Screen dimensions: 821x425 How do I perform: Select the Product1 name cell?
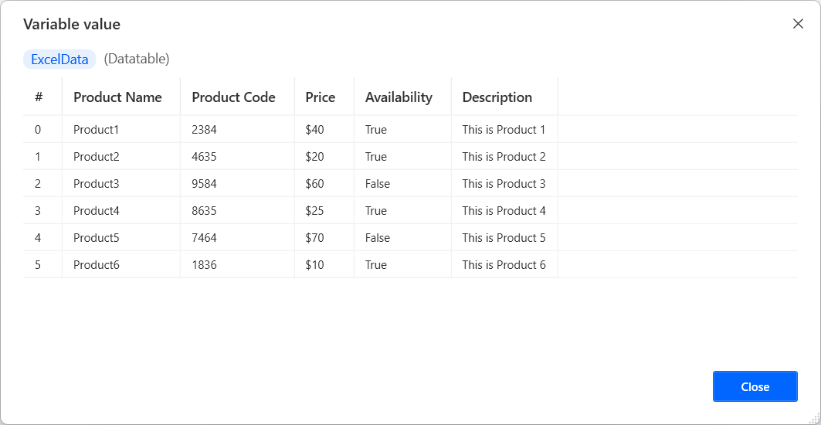[x=97, y=130]
